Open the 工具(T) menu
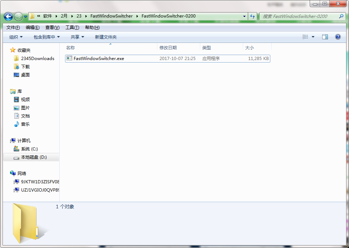The height and width of the screenshot is (248, 349). pyautogui.click(x=72, y=28)
